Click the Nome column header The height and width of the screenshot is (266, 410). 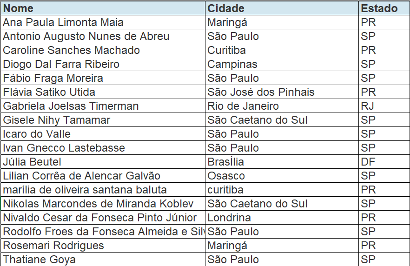coord(19,8)
